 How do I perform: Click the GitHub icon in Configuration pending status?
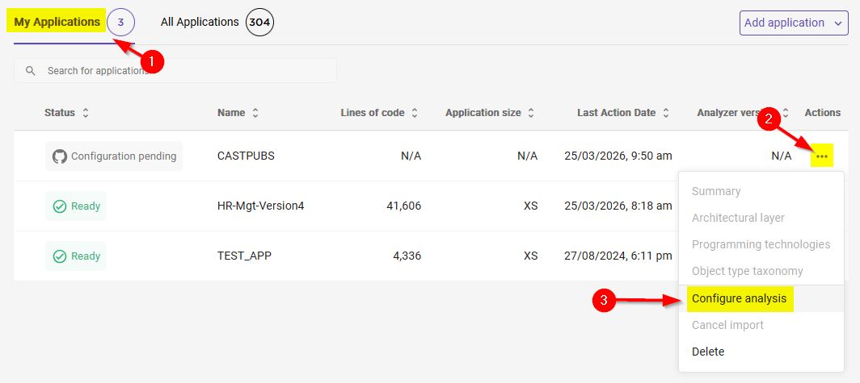tap(60, 156)
